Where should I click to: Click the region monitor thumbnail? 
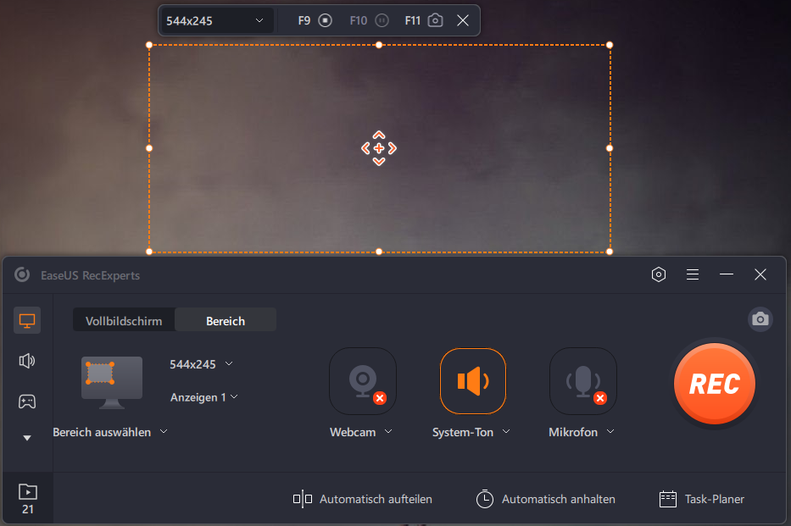pos(112,383)
